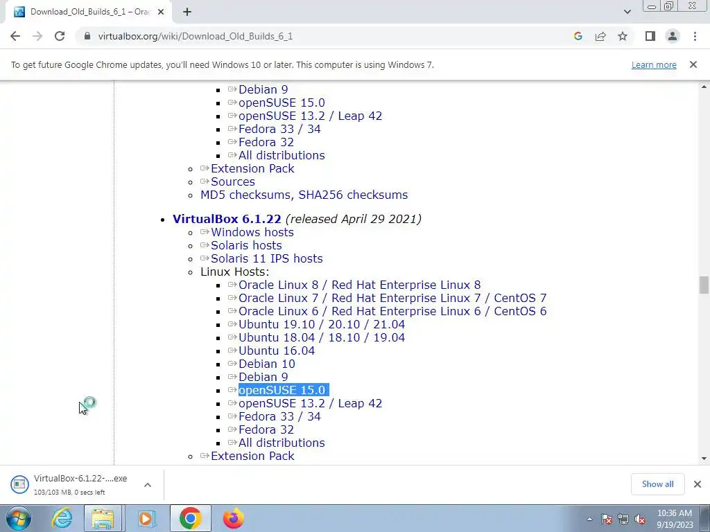
Task: Click scrollbar down arrow
Action: [704, 459]
